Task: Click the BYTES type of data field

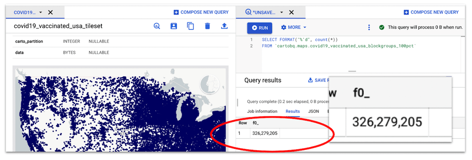Action: click(69, 53)
